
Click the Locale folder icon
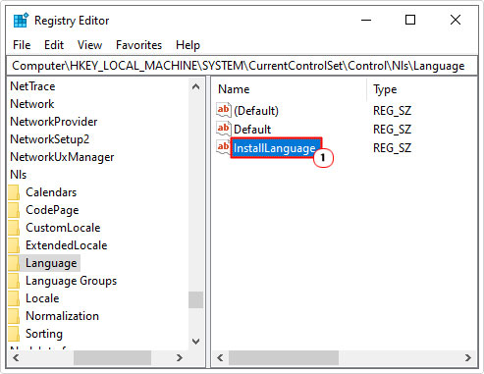(14, 298)
